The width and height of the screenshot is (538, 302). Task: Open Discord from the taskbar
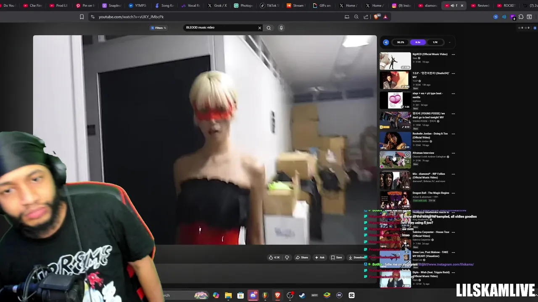253,295
